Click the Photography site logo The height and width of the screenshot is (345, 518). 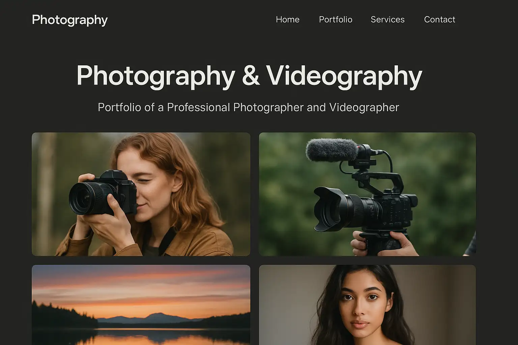tap(70, 20)
